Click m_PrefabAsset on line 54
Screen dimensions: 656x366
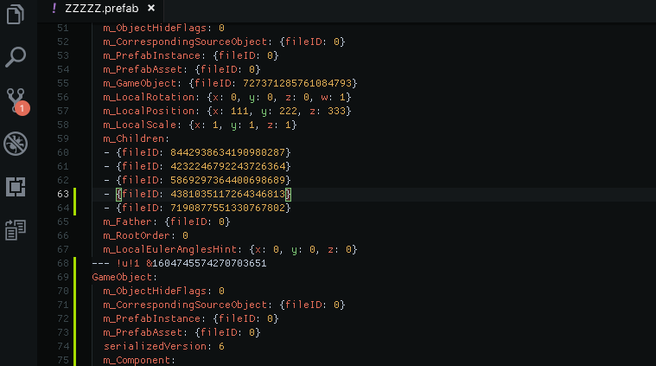(x=143, y=69)
